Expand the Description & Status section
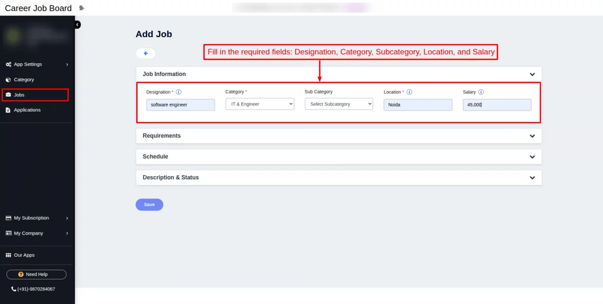 (x=532, y=177)
